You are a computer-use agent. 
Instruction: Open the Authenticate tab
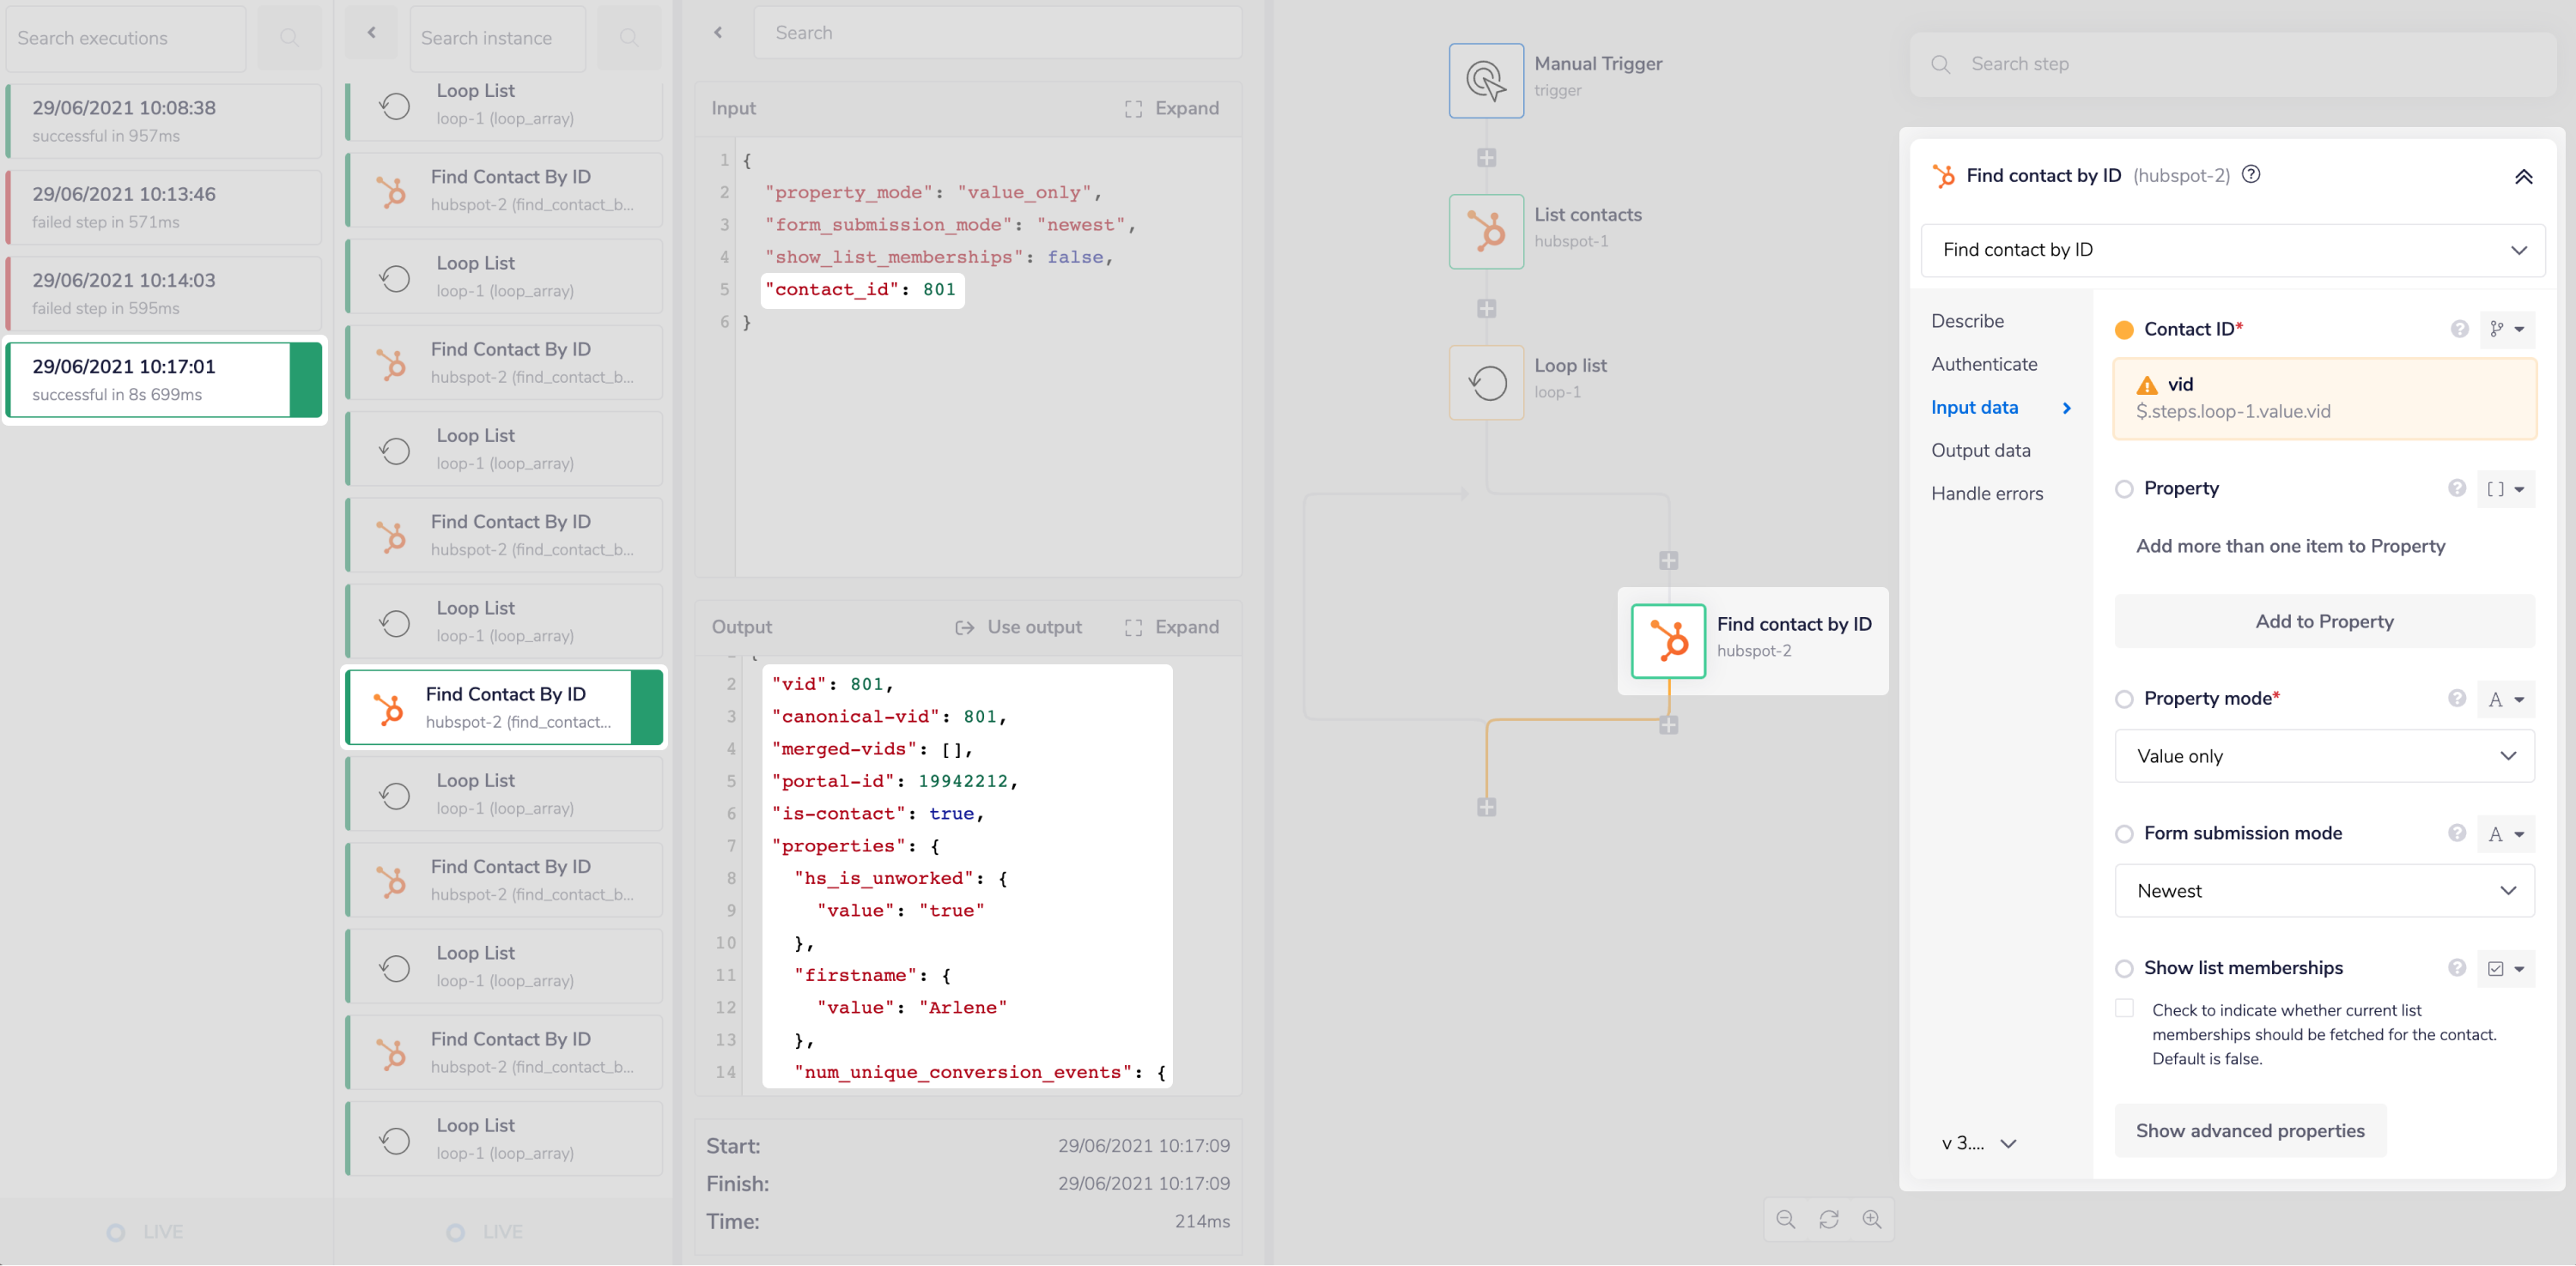[x=1984, y=364]
